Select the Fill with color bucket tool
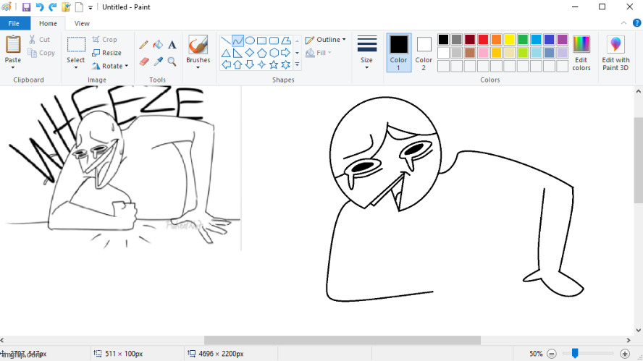Viewport: 643px width, 361px height. click(158, 45)
